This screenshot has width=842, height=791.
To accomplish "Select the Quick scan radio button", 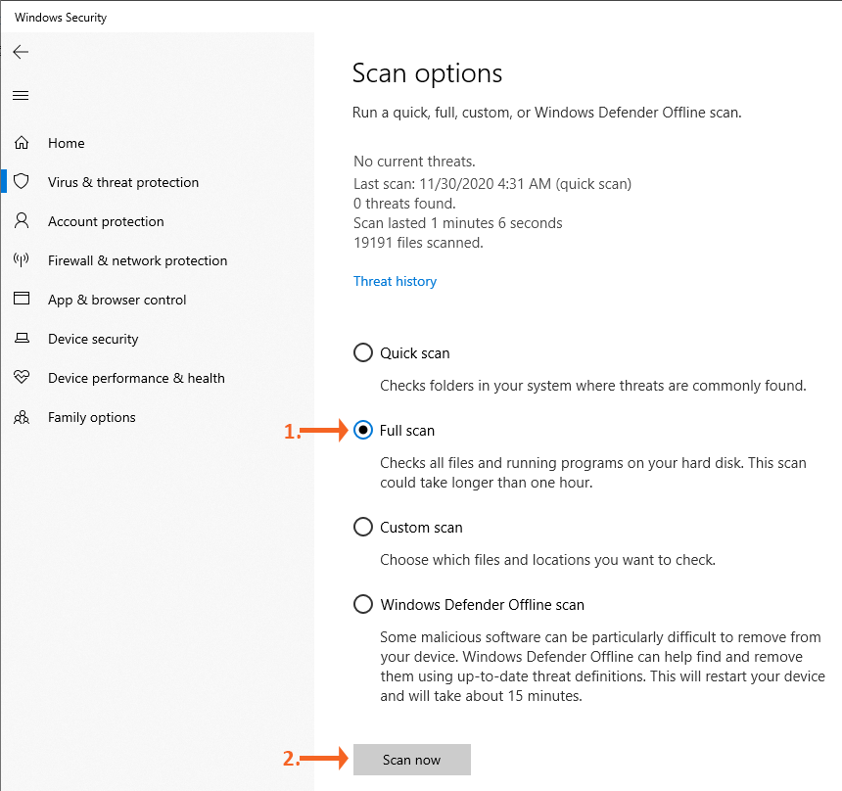I will [x=363, y=352].
